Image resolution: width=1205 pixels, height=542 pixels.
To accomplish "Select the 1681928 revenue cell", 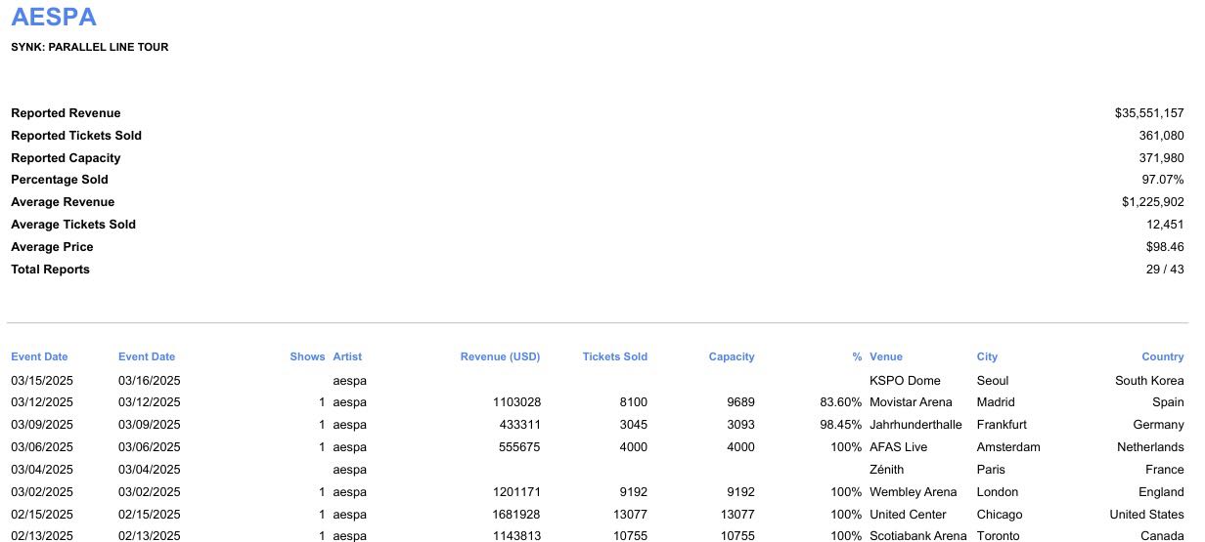I will pos(516,515).
